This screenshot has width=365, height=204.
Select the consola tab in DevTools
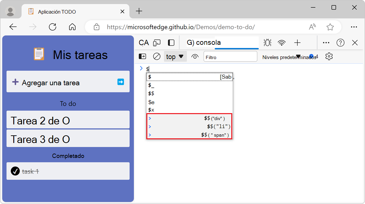(208, 42)
